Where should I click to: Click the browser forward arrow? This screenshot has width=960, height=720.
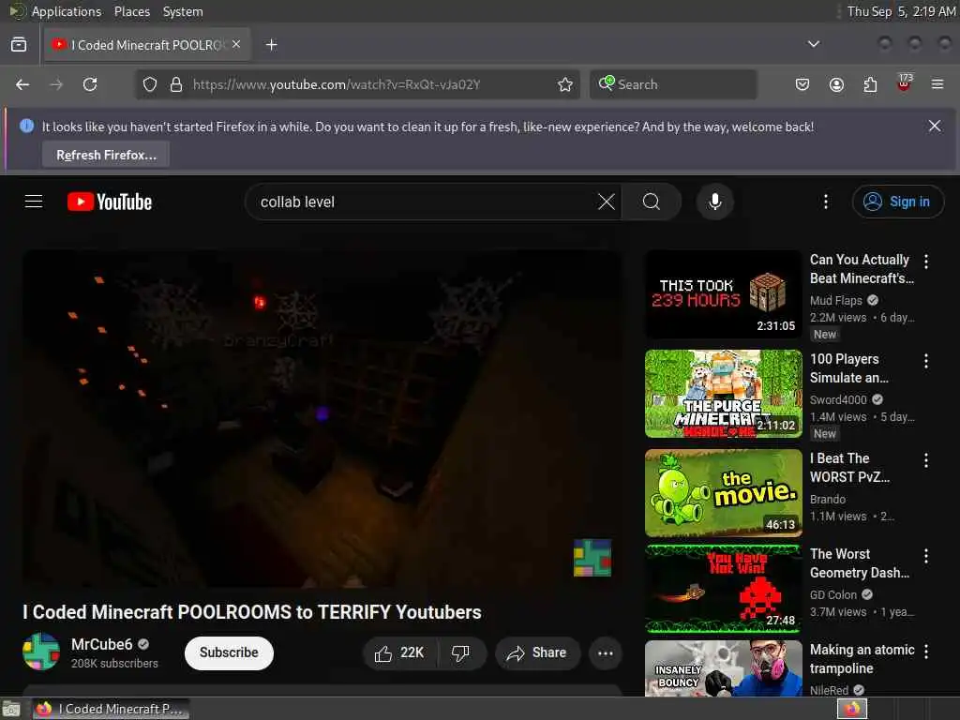pyautogui.click(x=56, y=84)
